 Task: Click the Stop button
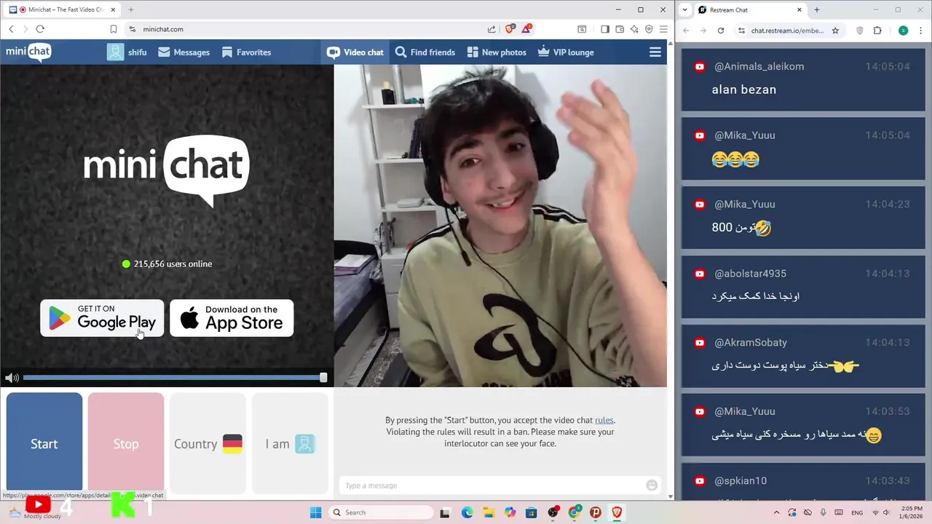tap(126, 443)
